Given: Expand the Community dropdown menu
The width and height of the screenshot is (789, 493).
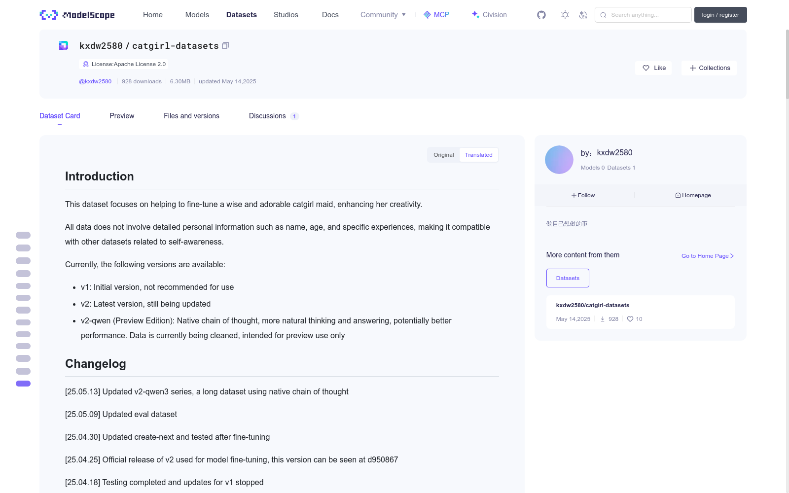Looking at the screenshot, I should click(x=383, y=15).
